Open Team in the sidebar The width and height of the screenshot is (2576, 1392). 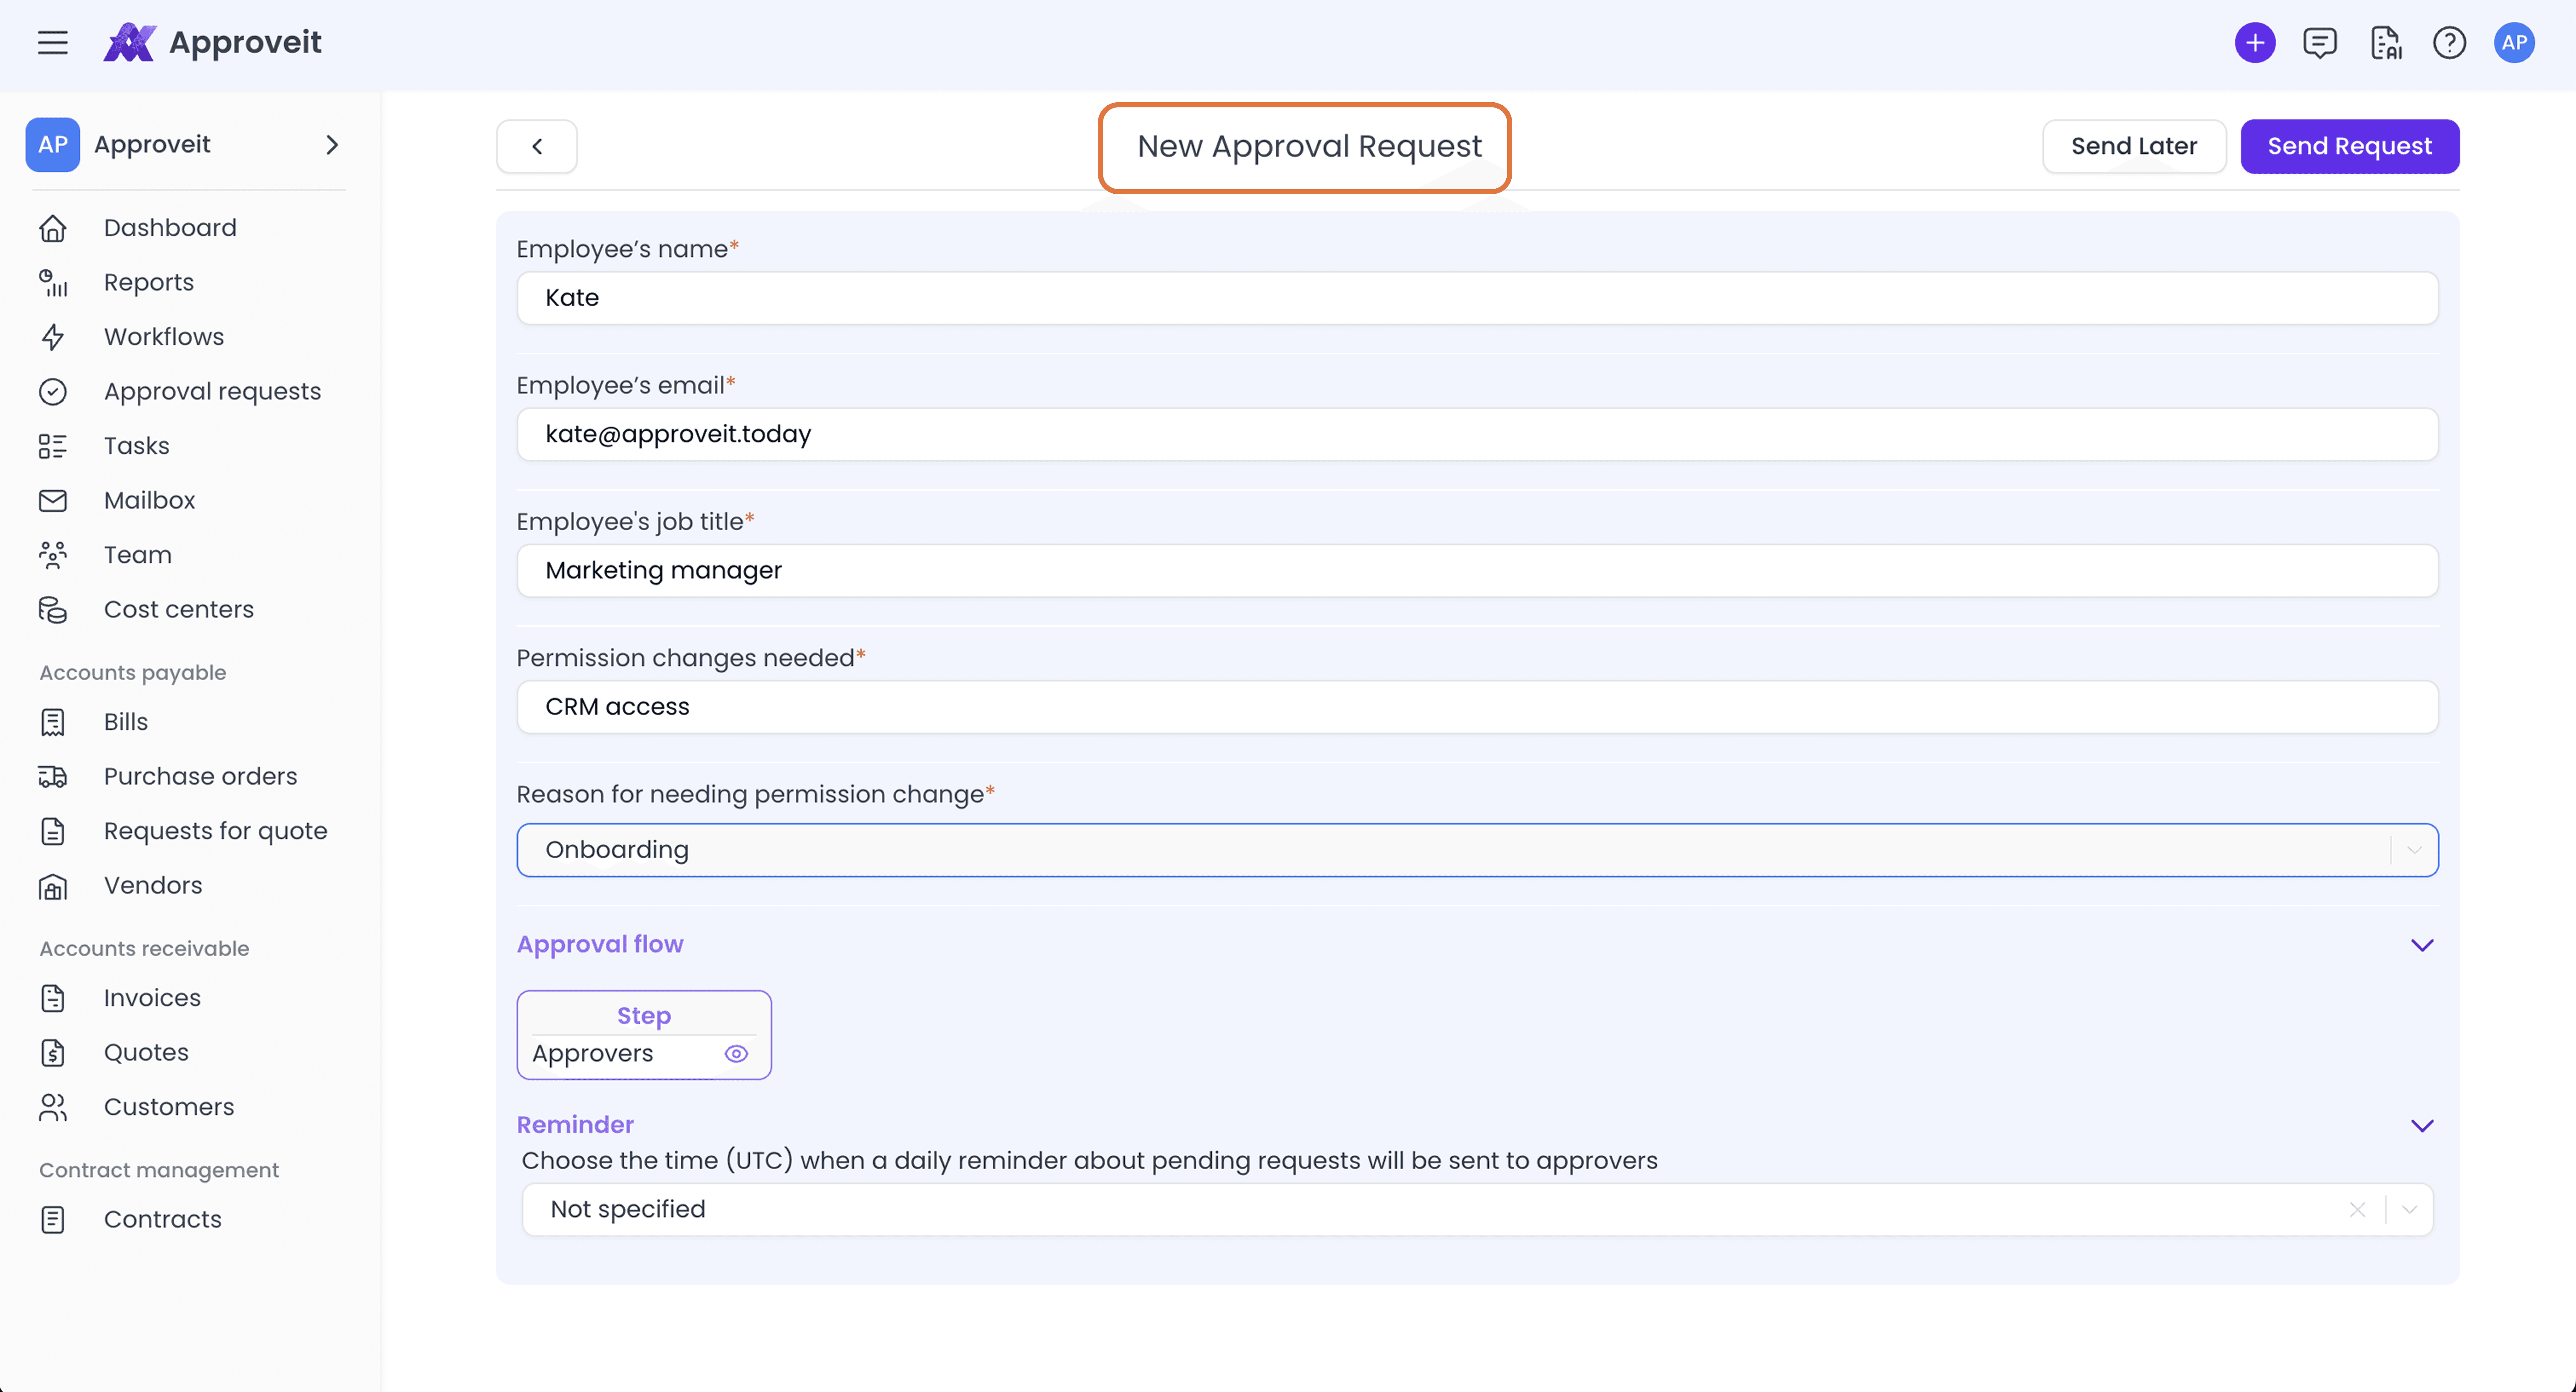coord(138,555)
